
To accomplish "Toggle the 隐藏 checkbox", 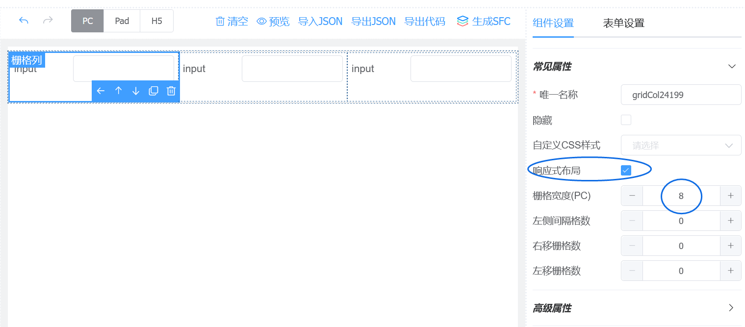I will pos(626,120).
